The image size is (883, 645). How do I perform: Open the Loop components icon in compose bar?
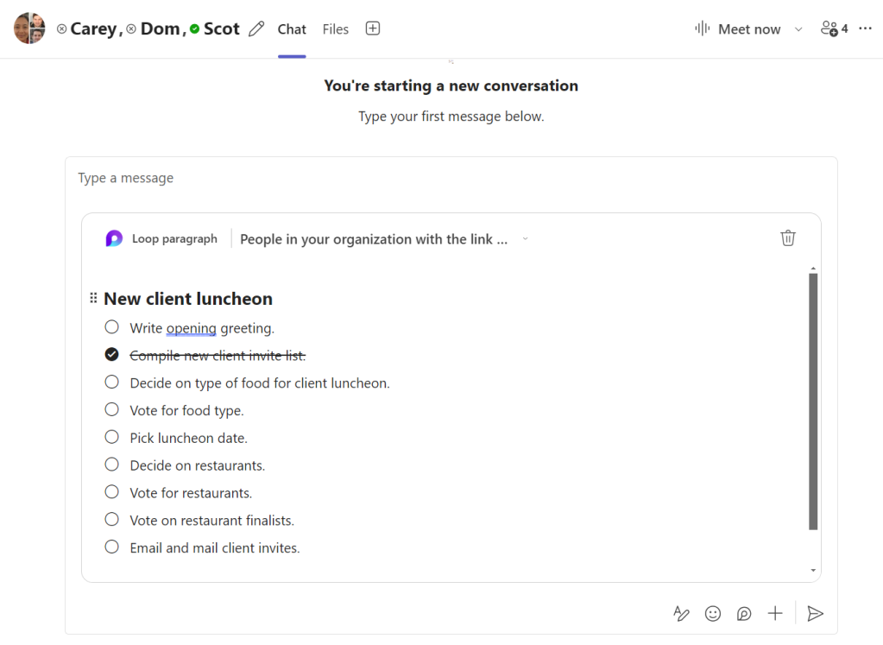point(743,613)
